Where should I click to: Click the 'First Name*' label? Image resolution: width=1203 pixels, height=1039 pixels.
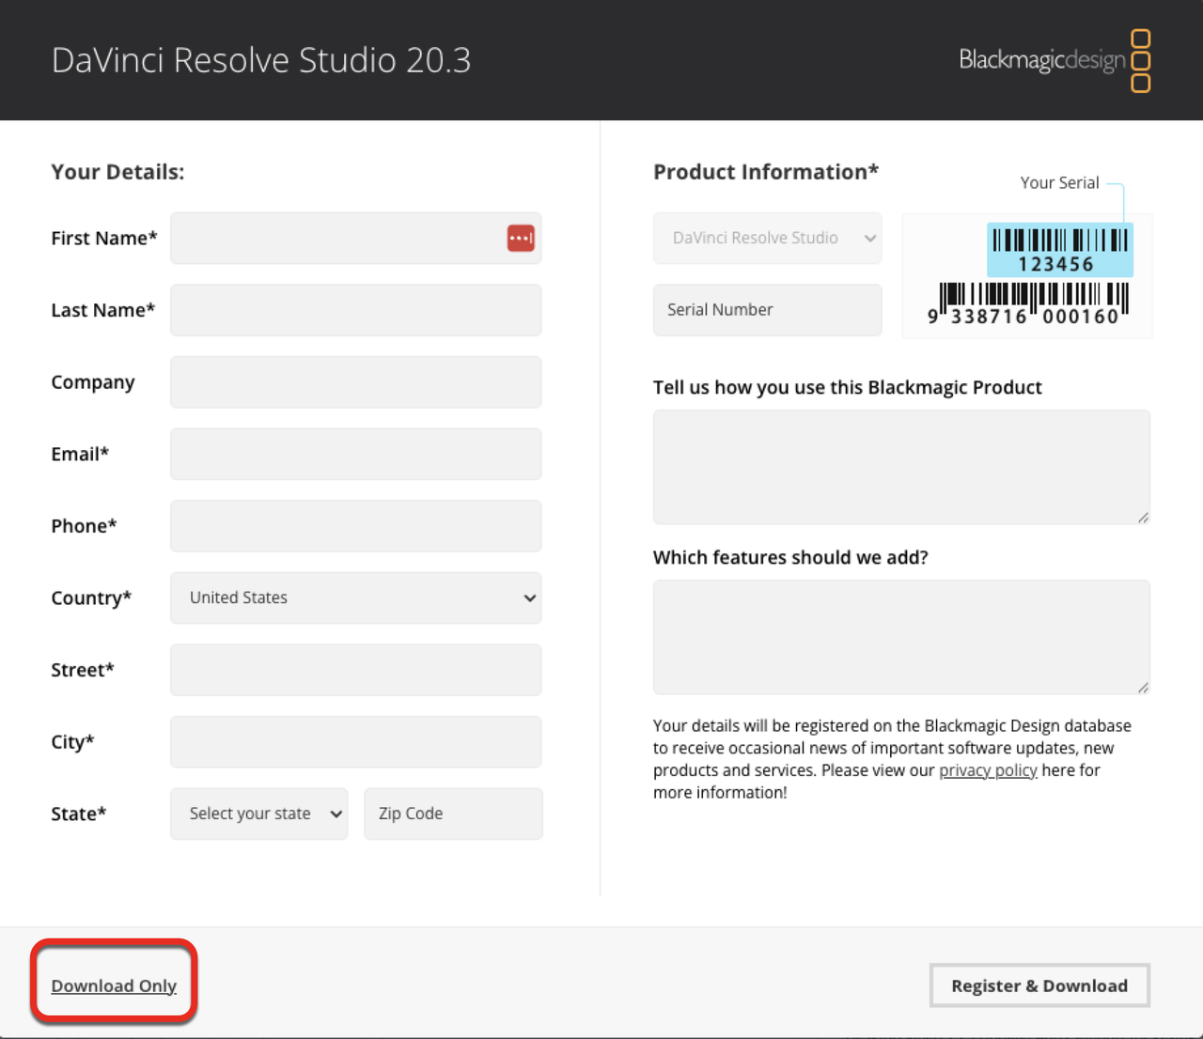(104, 238)
